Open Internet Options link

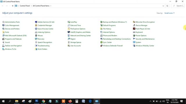pyautogui.click(x=109, y=32)
